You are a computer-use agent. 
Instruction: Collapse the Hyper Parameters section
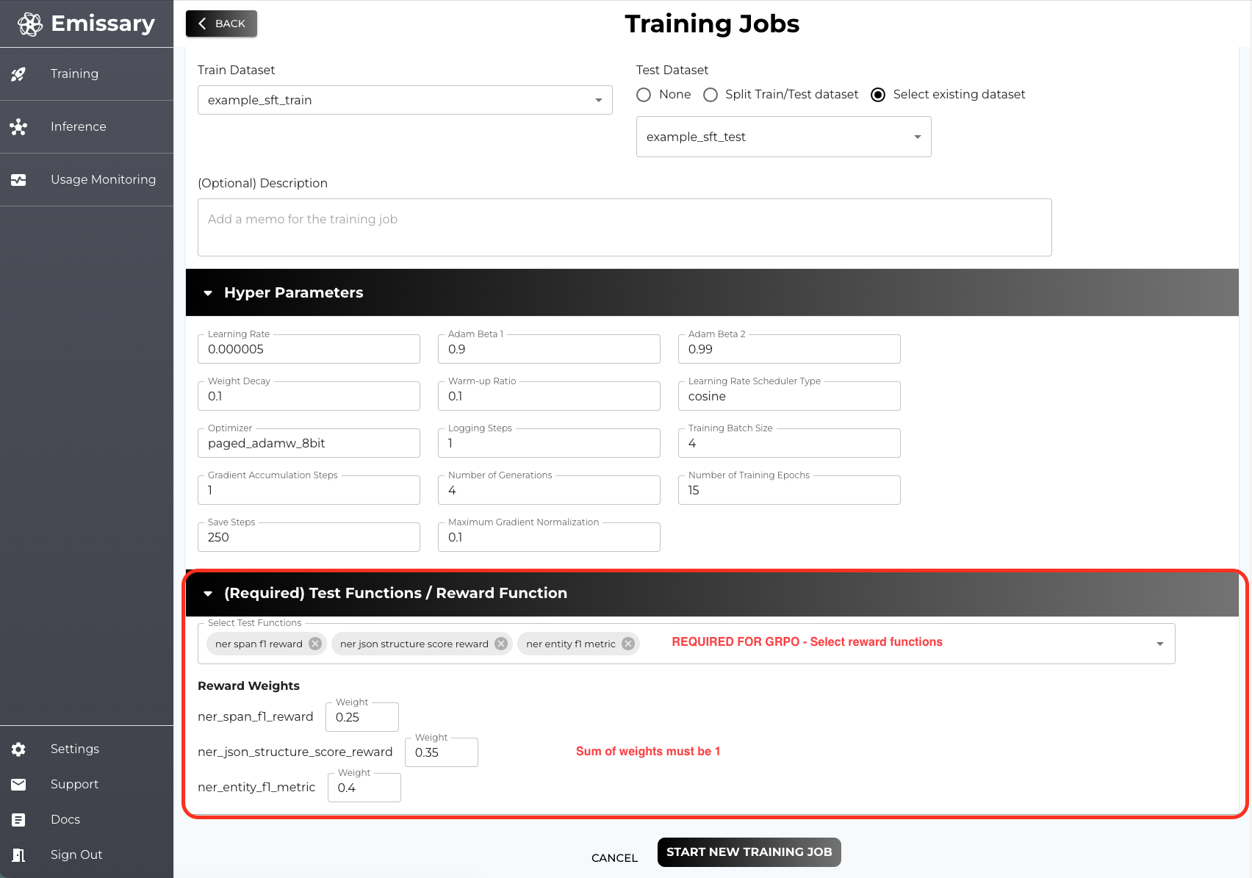pyautogui.click(x=208, y=293)
